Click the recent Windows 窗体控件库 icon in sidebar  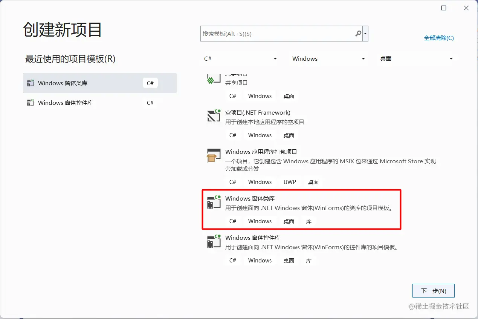[x=30, y=103]
